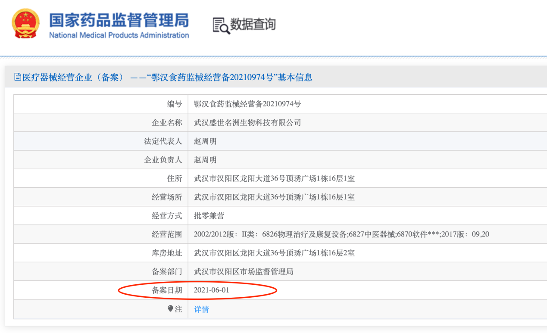This screenshot has height=333, width=547.
Task: Click the record number value 鄂汉食药监械经营备20210974号
Action: click(x=247, y=104)
